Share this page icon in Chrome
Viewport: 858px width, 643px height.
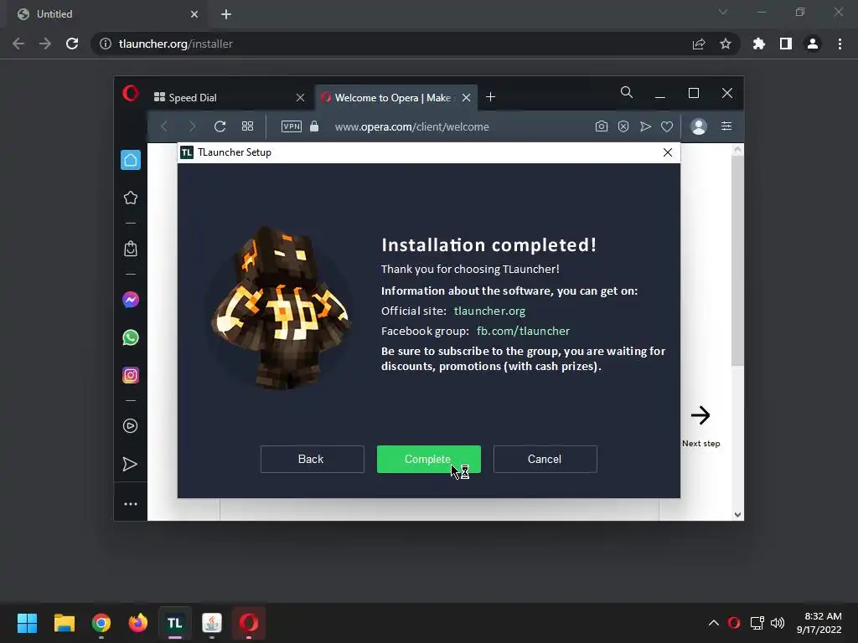pos(699,44)
